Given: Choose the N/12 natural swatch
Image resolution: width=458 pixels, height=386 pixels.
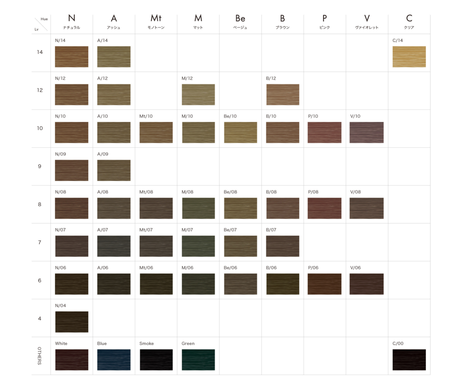Looking at the screenshot, I should pyautogui.click(x=71, y=95).
